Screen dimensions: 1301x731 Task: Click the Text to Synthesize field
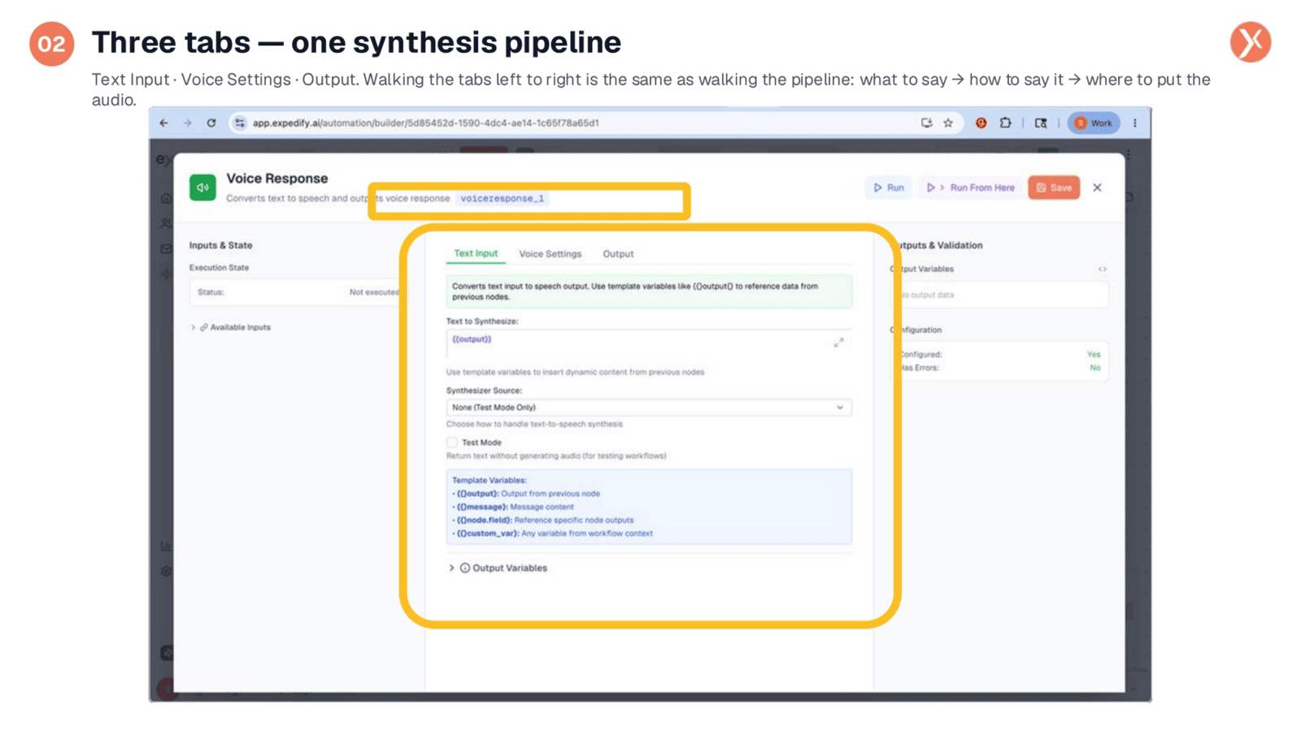[x=649, y=344]
